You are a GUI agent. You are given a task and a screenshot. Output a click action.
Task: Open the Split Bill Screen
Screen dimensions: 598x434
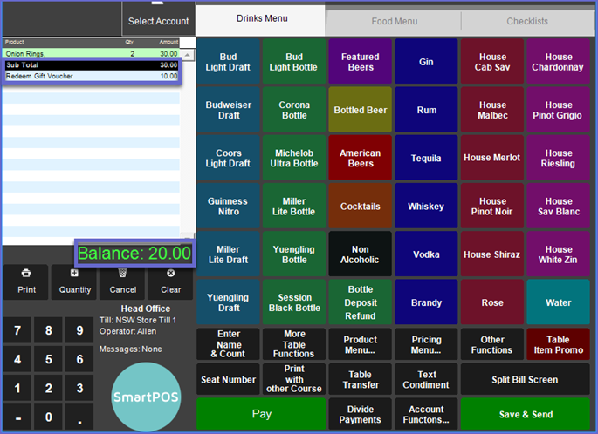[526, 380]
